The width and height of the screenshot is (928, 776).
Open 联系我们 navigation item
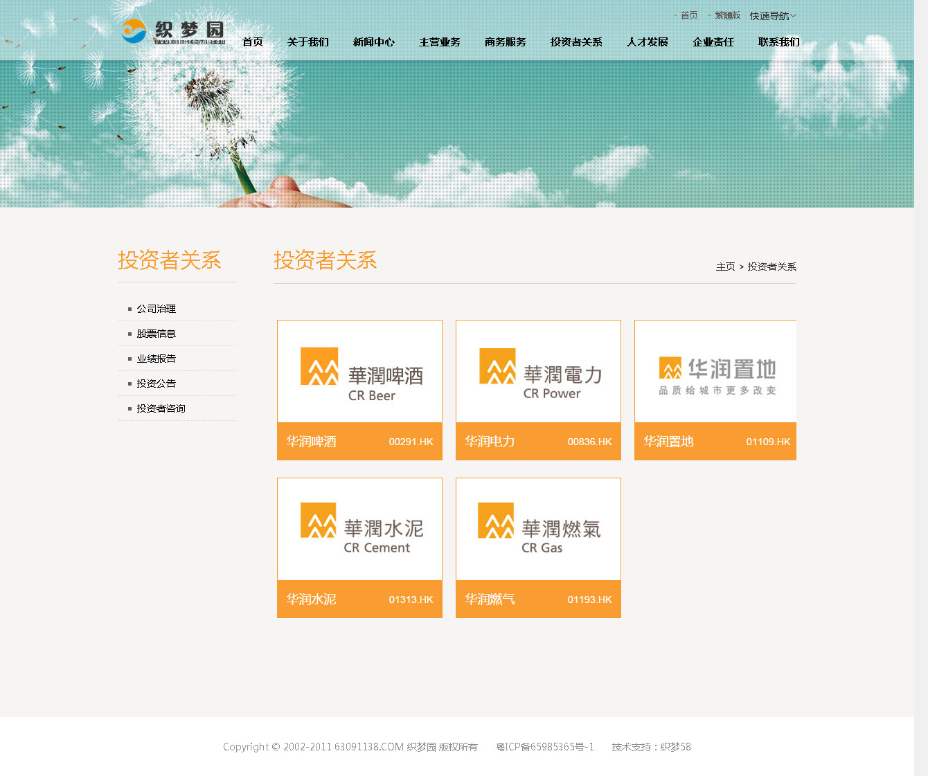click(x=779, y=42)
